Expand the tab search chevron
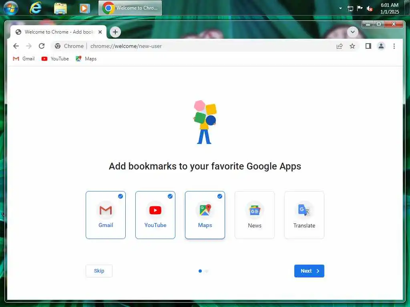The height and width of the screenshot is (307, 410). coord(352,32)
